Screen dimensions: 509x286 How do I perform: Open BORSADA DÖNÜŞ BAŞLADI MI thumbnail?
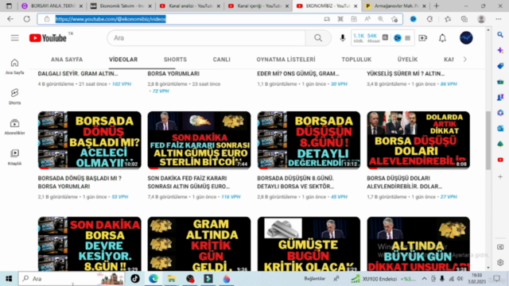(x=90, y=140)
